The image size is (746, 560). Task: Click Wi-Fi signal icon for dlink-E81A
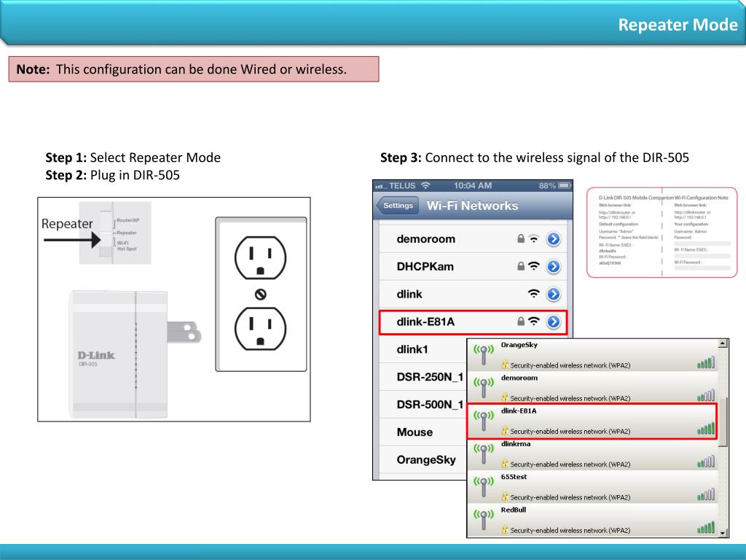(x=534, y=322)
